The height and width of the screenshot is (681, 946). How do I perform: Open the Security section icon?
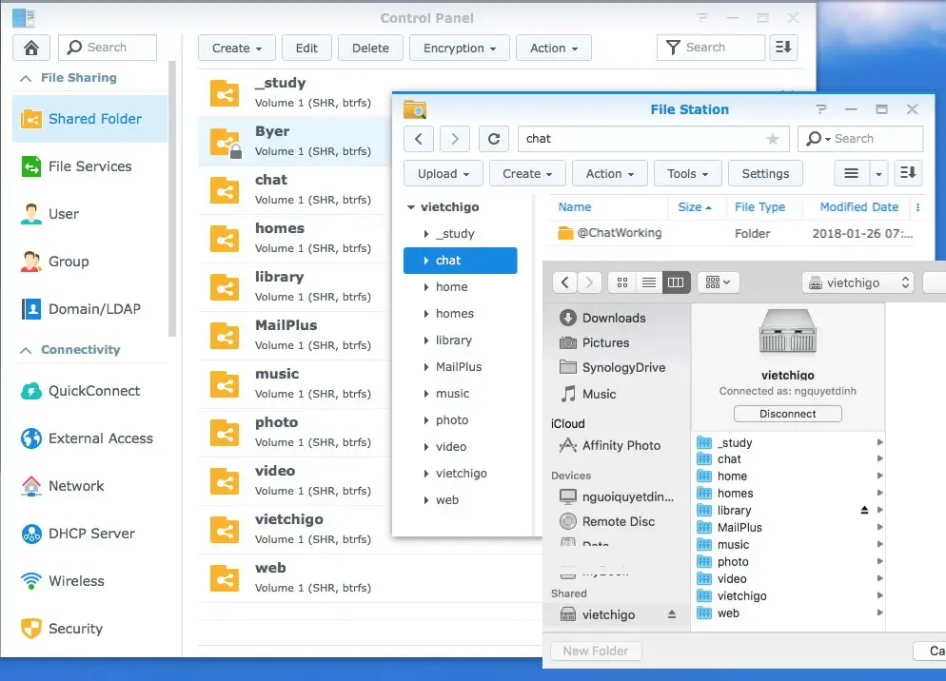[x=31, y=629]
